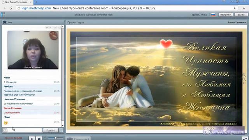This screenshot has height=140, width=249.
Task: Click the round icon after Послать
Action: tap(61, 130)
